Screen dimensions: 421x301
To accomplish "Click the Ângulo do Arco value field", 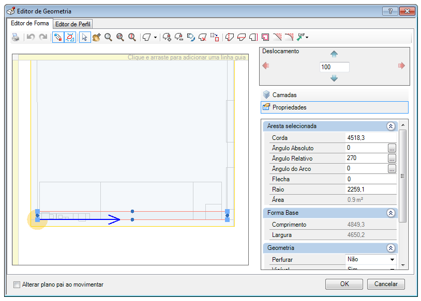I will click(x=366, y=169).
